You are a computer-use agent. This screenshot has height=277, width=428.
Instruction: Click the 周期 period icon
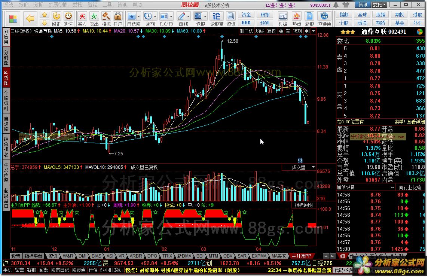tap(148, 16)
